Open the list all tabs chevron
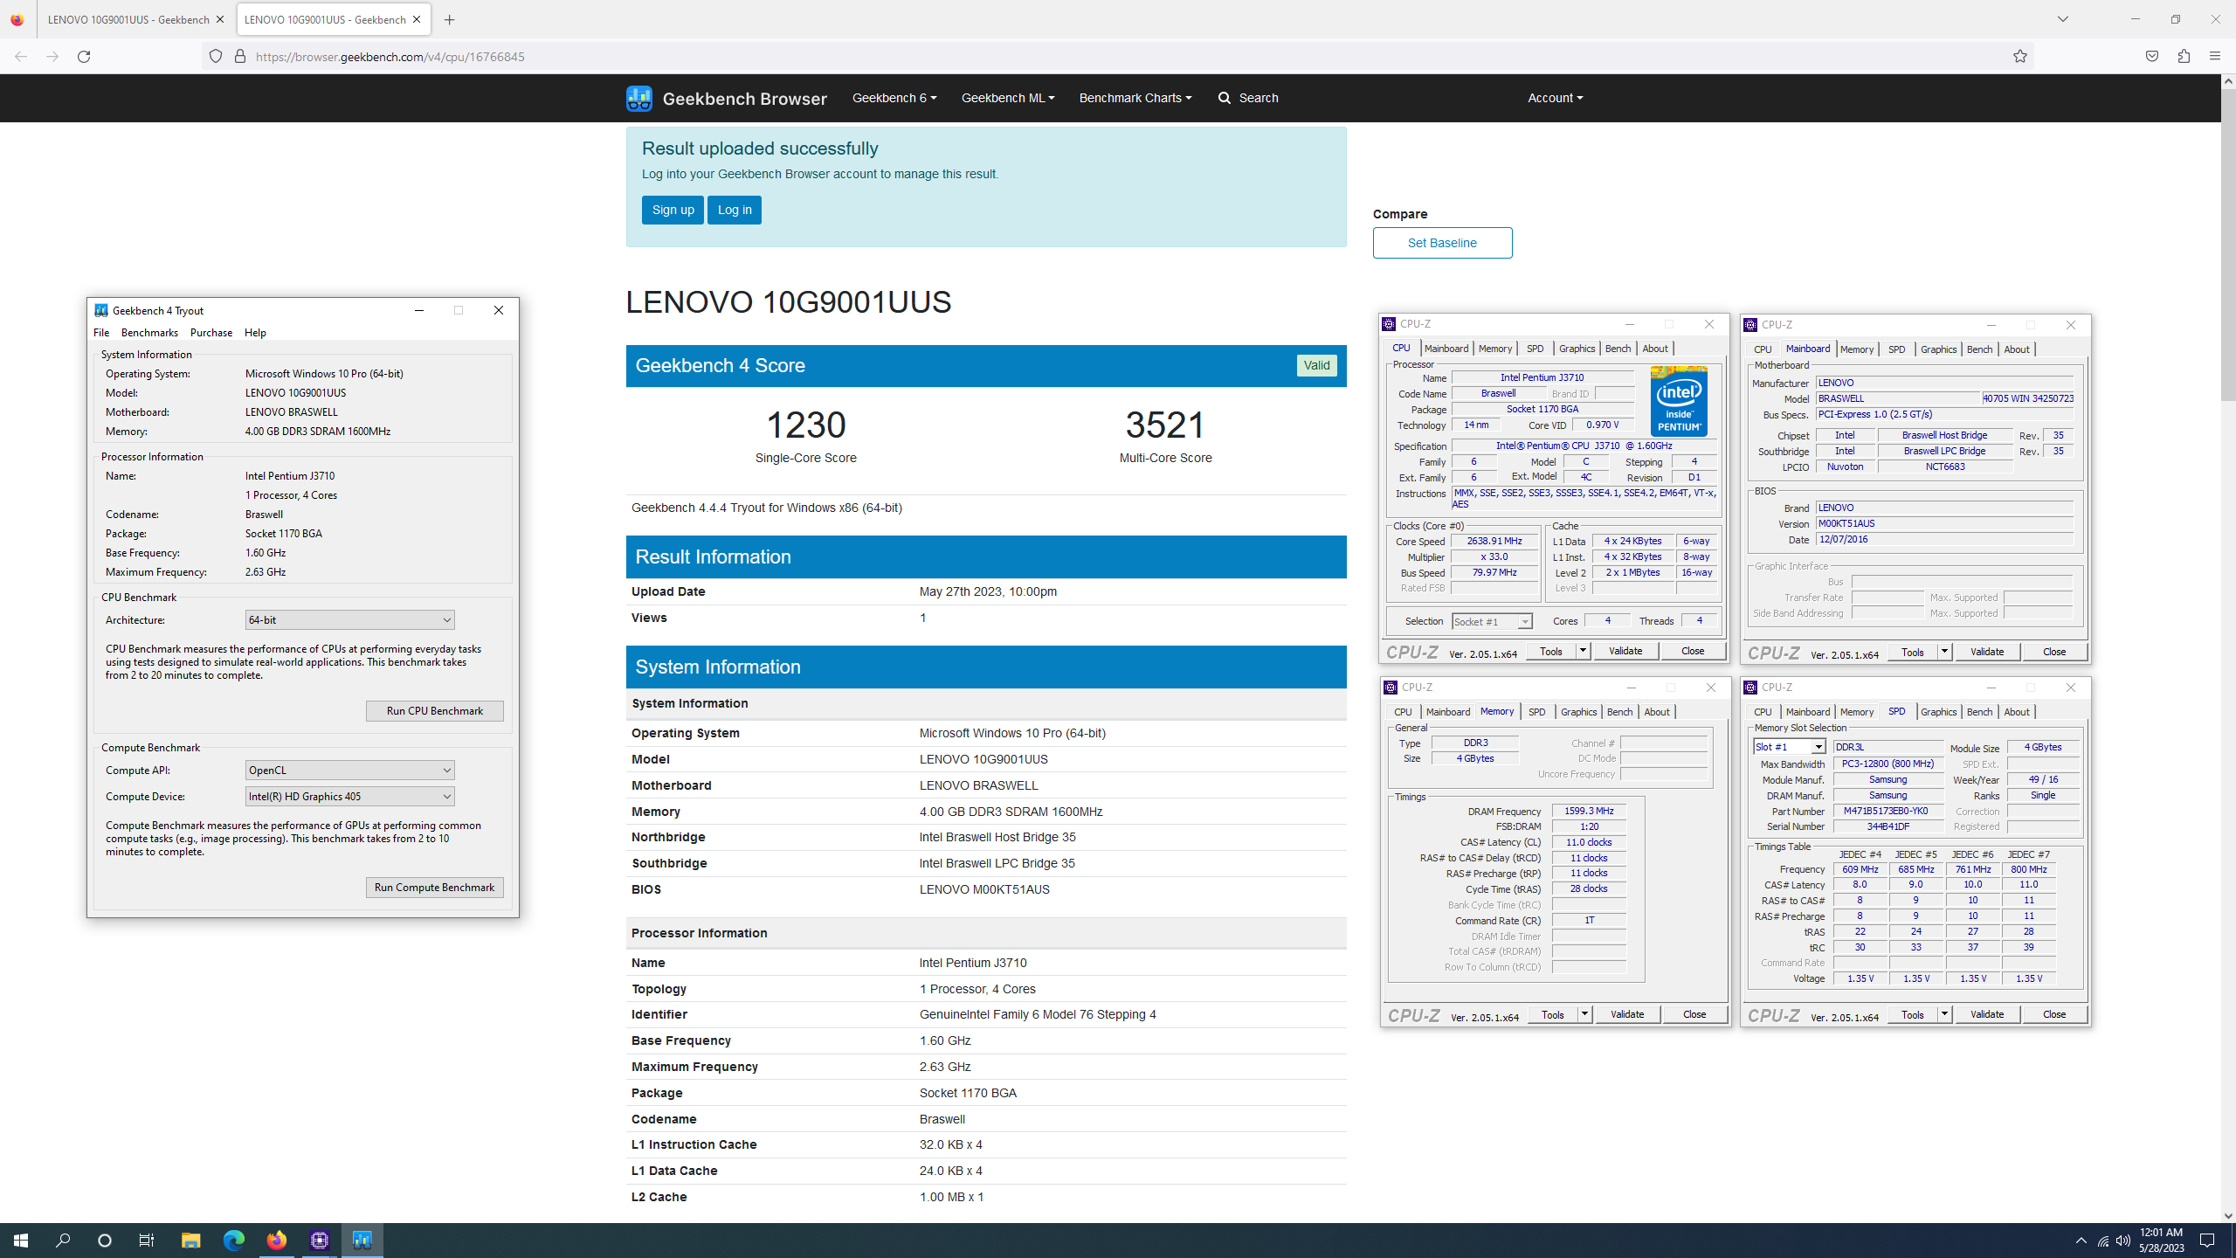The image size is (2236, 1258). (x=2063, y=19)
